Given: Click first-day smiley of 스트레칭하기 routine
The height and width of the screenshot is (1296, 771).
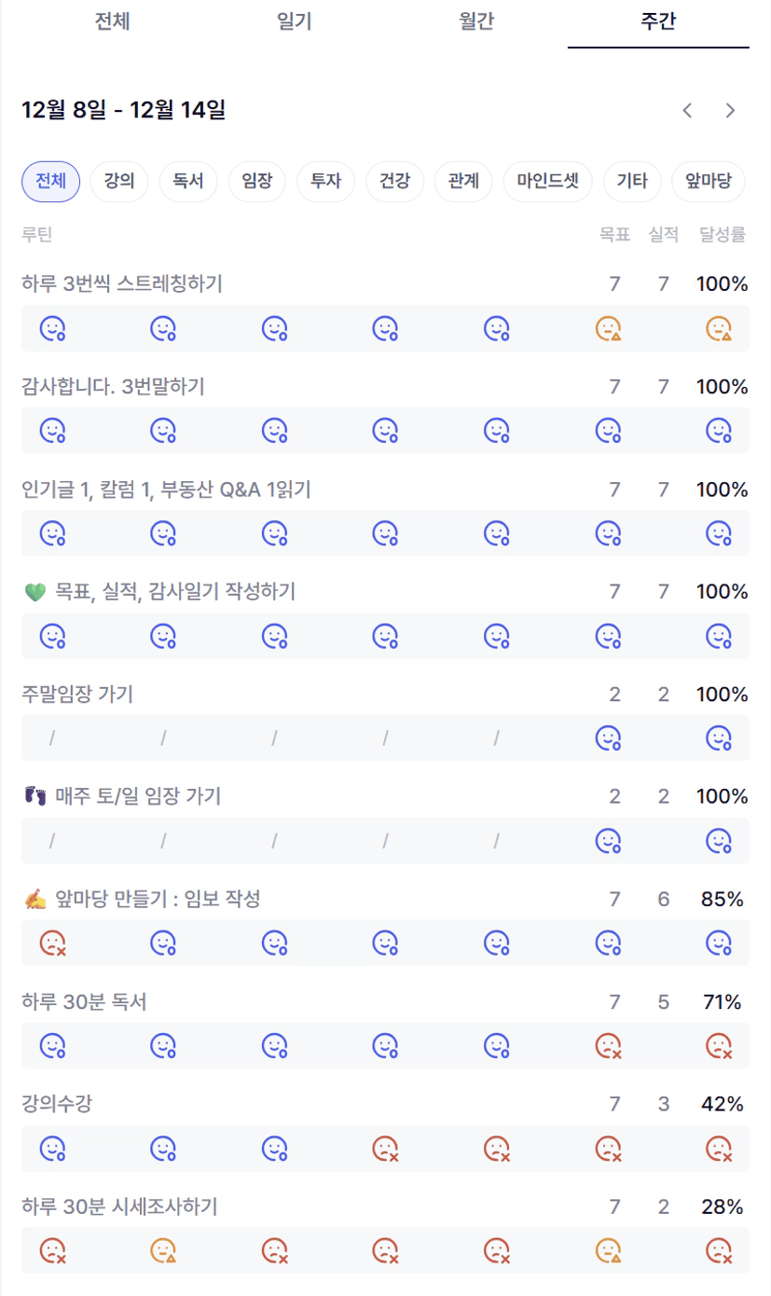Looking at the screenshot, I should coord(52,328).
